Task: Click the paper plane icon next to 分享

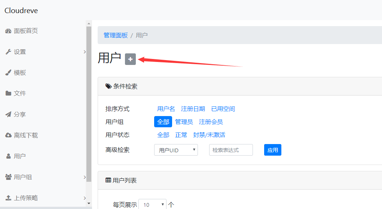Action: [8, 114]
